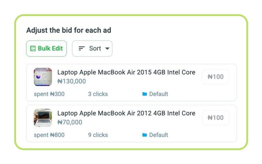Click the Bulk Edit list icon
Screen dimensions: 262x164
[33, 48]
